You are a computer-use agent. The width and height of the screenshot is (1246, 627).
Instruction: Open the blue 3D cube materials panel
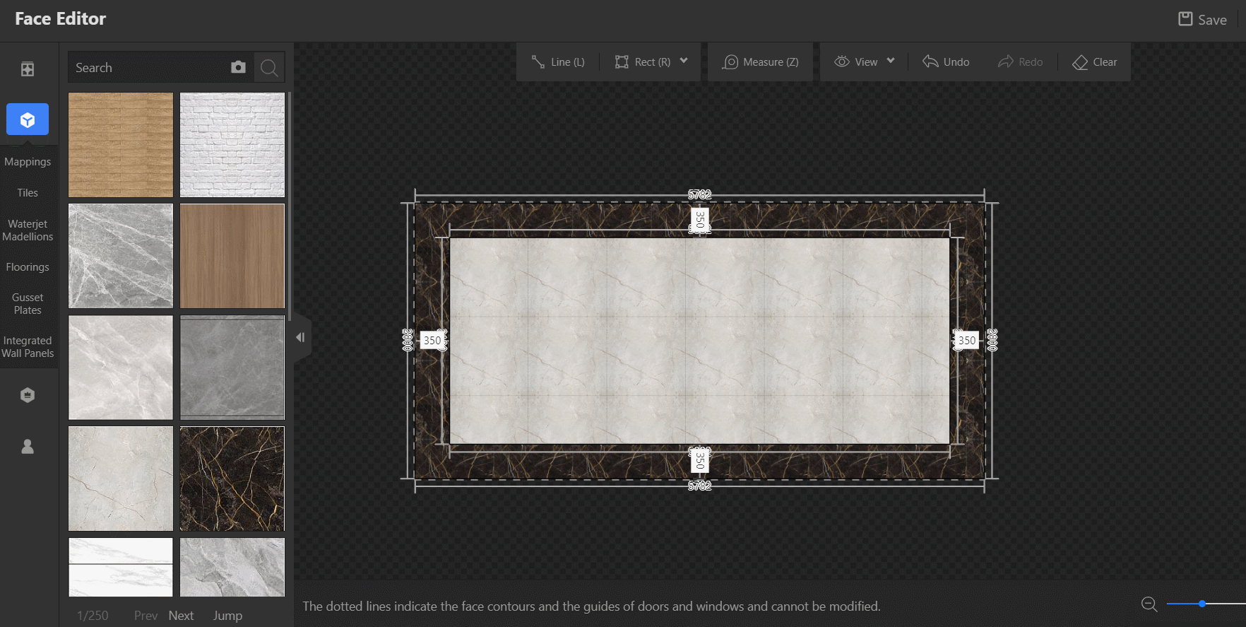coord(28,119)
